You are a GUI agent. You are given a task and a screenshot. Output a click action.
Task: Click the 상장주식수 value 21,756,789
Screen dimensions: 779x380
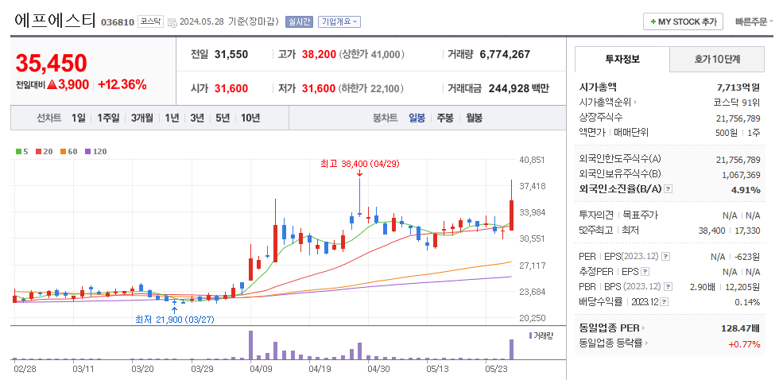tap(738, 118)
